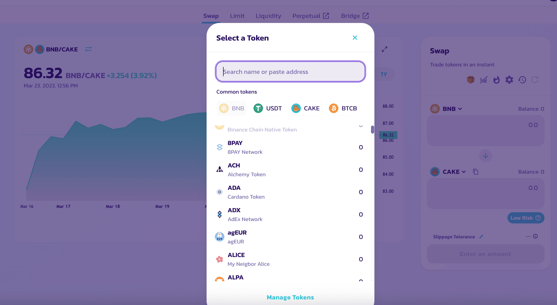Select the ACH Alchemy Token row
The width and height of the screenshot is (557, 305).
289,170
